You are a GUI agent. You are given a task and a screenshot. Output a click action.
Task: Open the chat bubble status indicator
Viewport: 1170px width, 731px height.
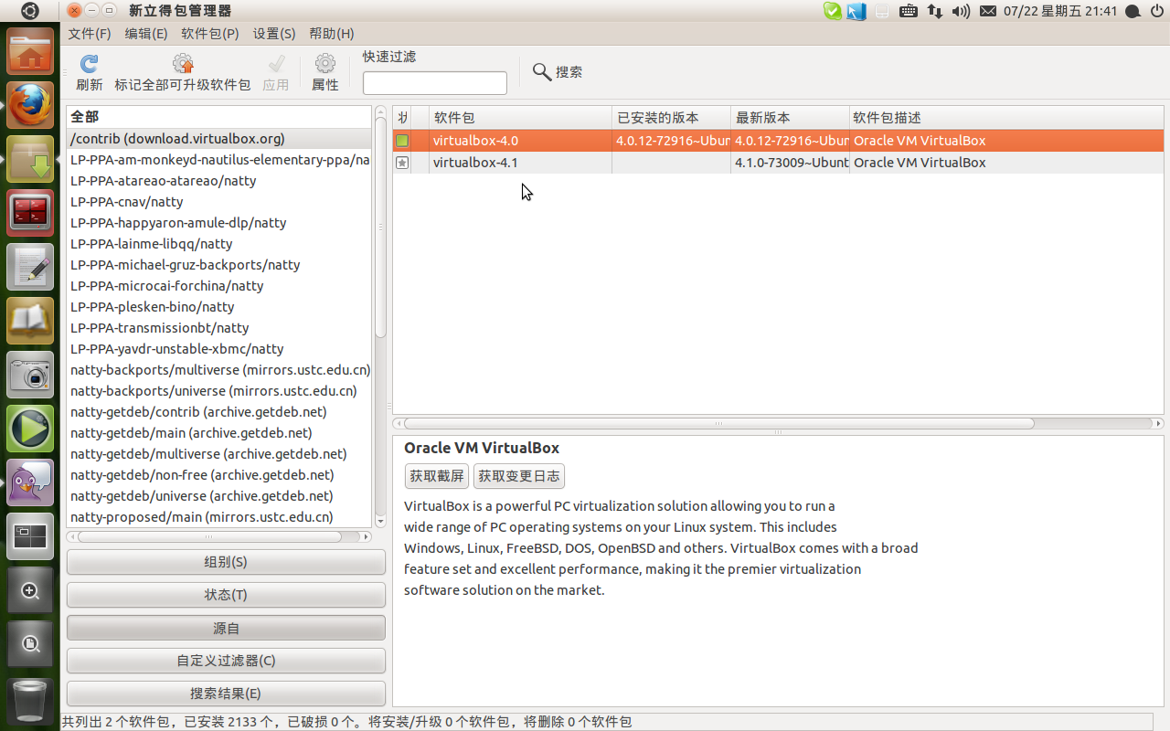tap(1132, 11)
